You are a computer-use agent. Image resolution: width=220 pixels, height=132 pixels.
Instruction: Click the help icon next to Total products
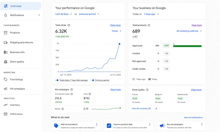pyautogui.click(x=149, y=25)
